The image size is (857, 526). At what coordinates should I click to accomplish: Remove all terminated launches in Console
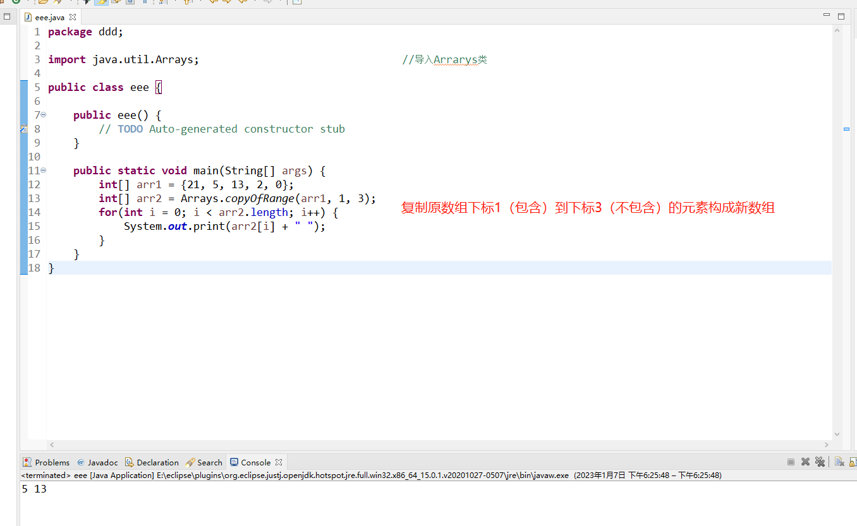[820, 462]
